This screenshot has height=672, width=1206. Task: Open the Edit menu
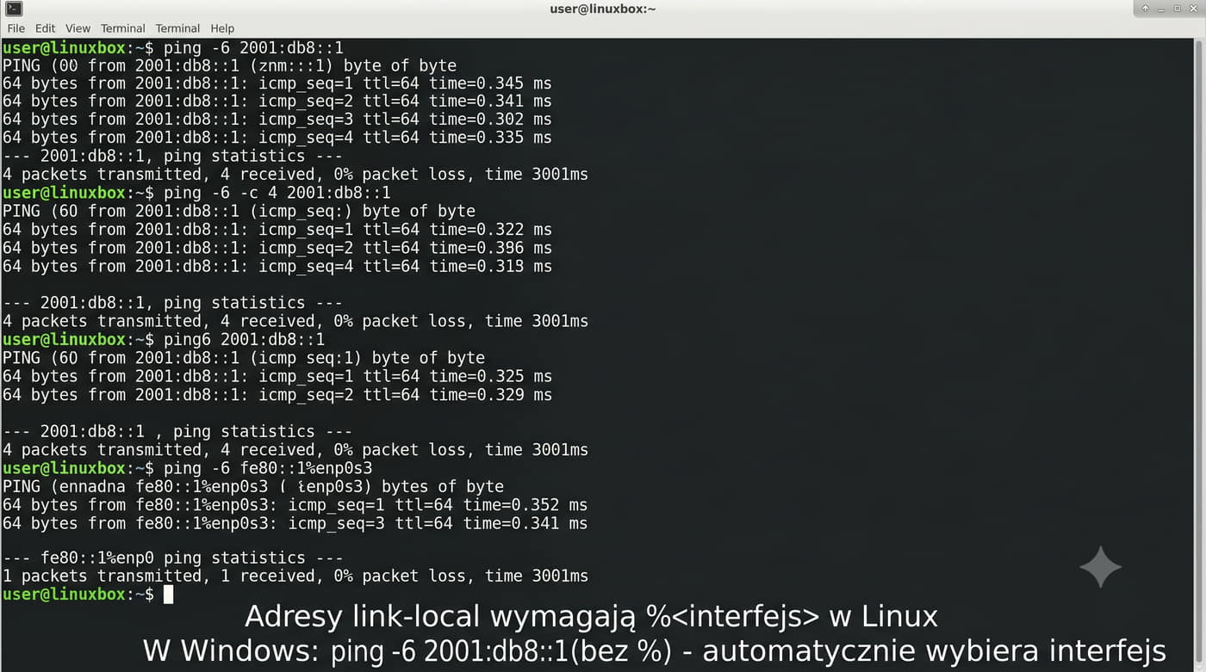pos(45,28)
